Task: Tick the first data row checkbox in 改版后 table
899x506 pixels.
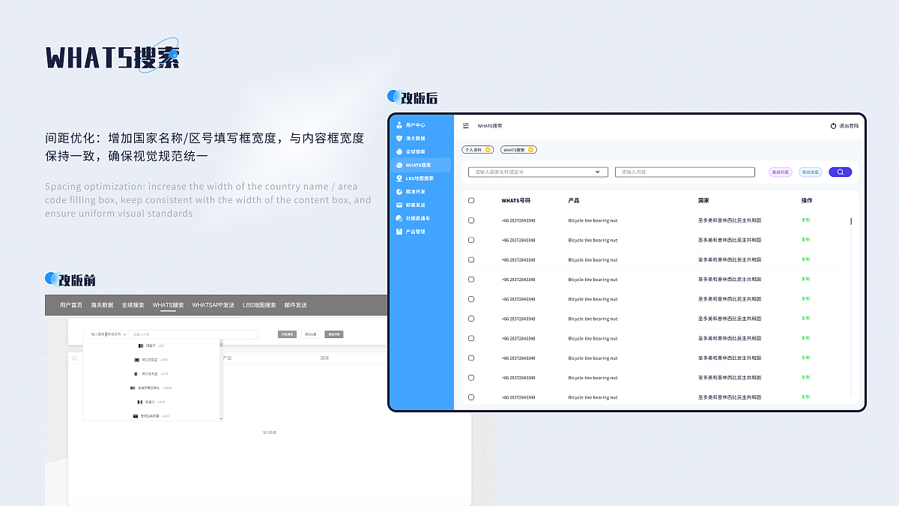Action: pyautogui.click(x=471, y=220)
